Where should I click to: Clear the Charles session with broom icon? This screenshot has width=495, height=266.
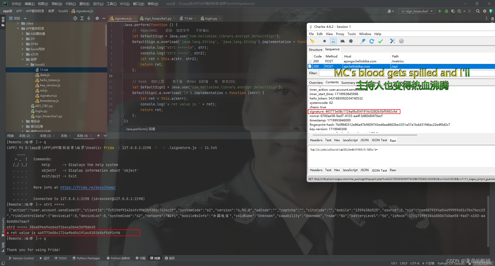(x=312, y=41)
